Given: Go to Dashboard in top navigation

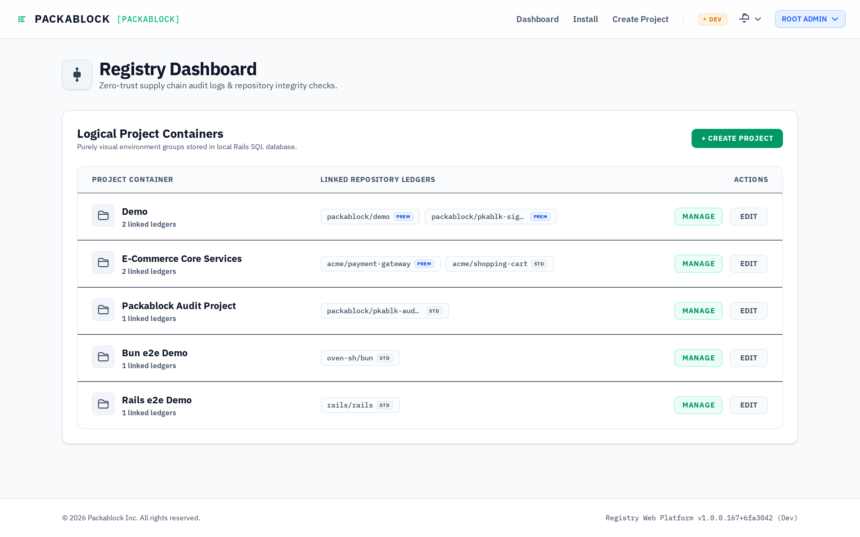Looking at the screenshot, I should coord(537,19).
